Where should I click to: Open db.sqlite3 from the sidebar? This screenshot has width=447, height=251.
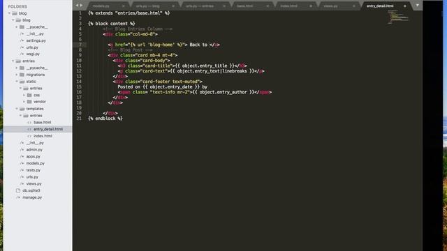point(31,190)
